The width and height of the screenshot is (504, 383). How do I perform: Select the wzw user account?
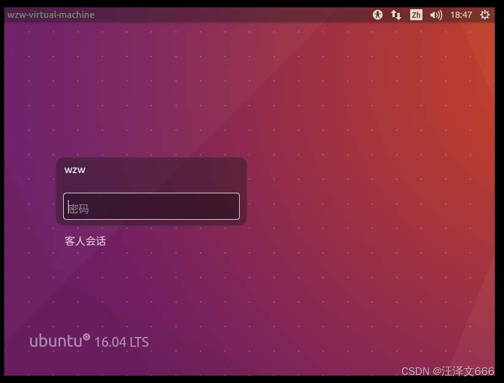(75, 170)
